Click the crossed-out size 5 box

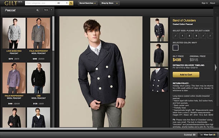[x=210, y=36]
